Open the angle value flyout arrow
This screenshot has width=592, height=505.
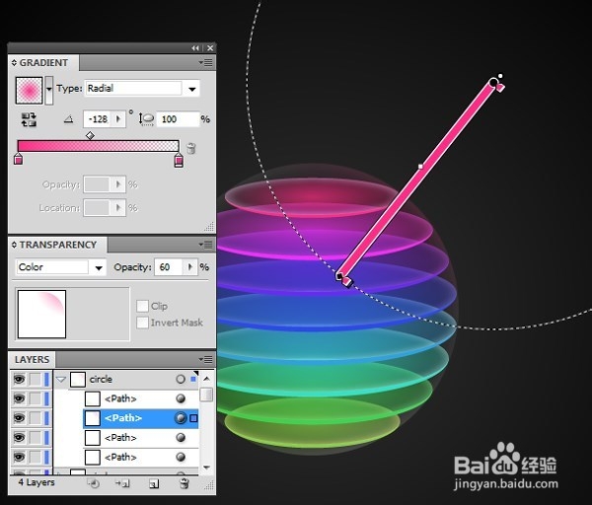[x=119, y=119]
